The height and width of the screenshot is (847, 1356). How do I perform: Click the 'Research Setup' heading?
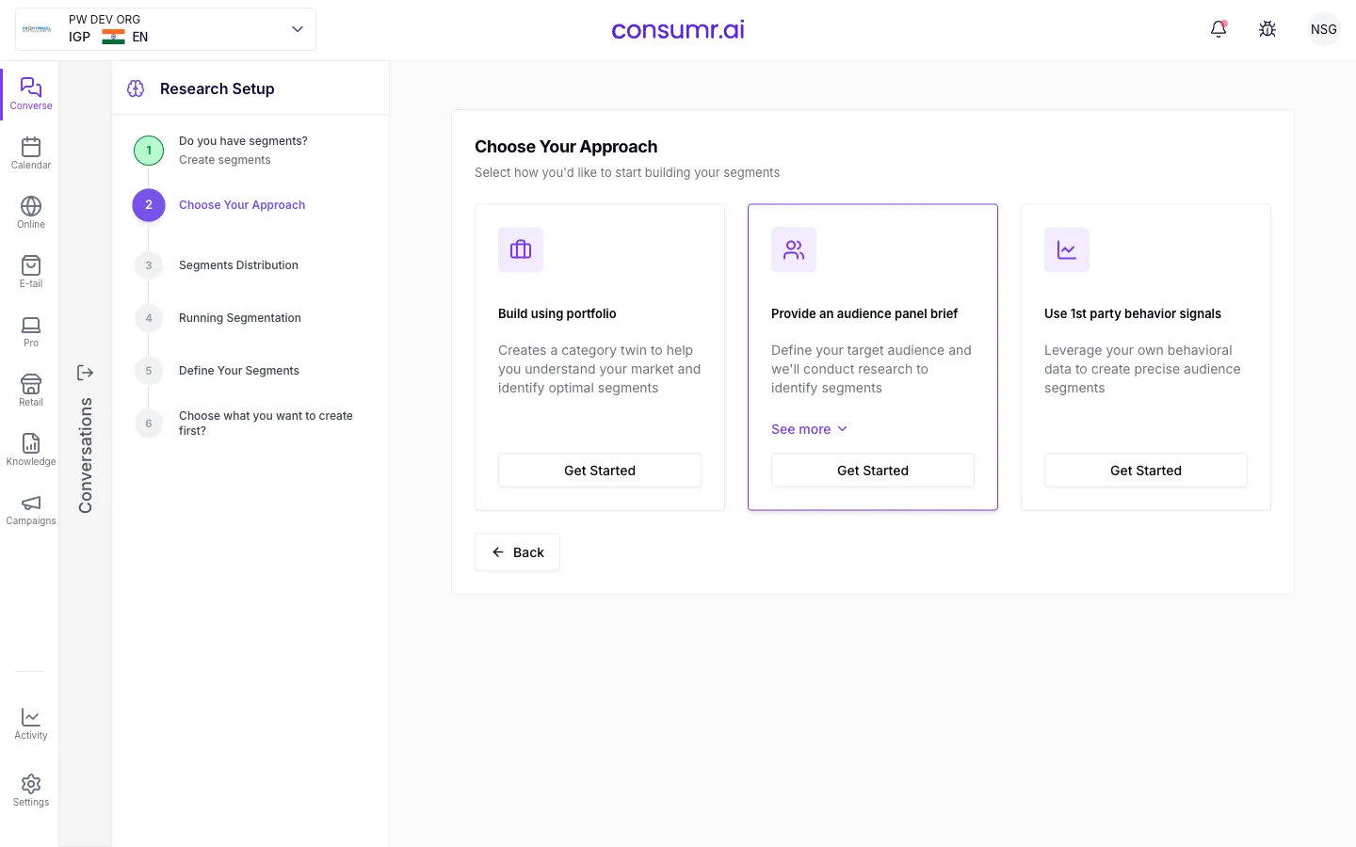click(x=218, y=88)
